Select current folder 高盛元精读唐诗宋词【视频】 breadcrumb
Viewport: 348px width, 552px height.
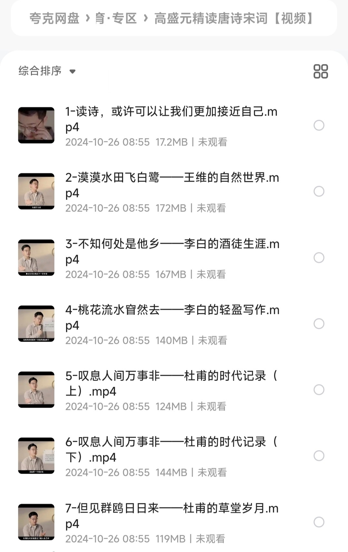coord(235,18)
